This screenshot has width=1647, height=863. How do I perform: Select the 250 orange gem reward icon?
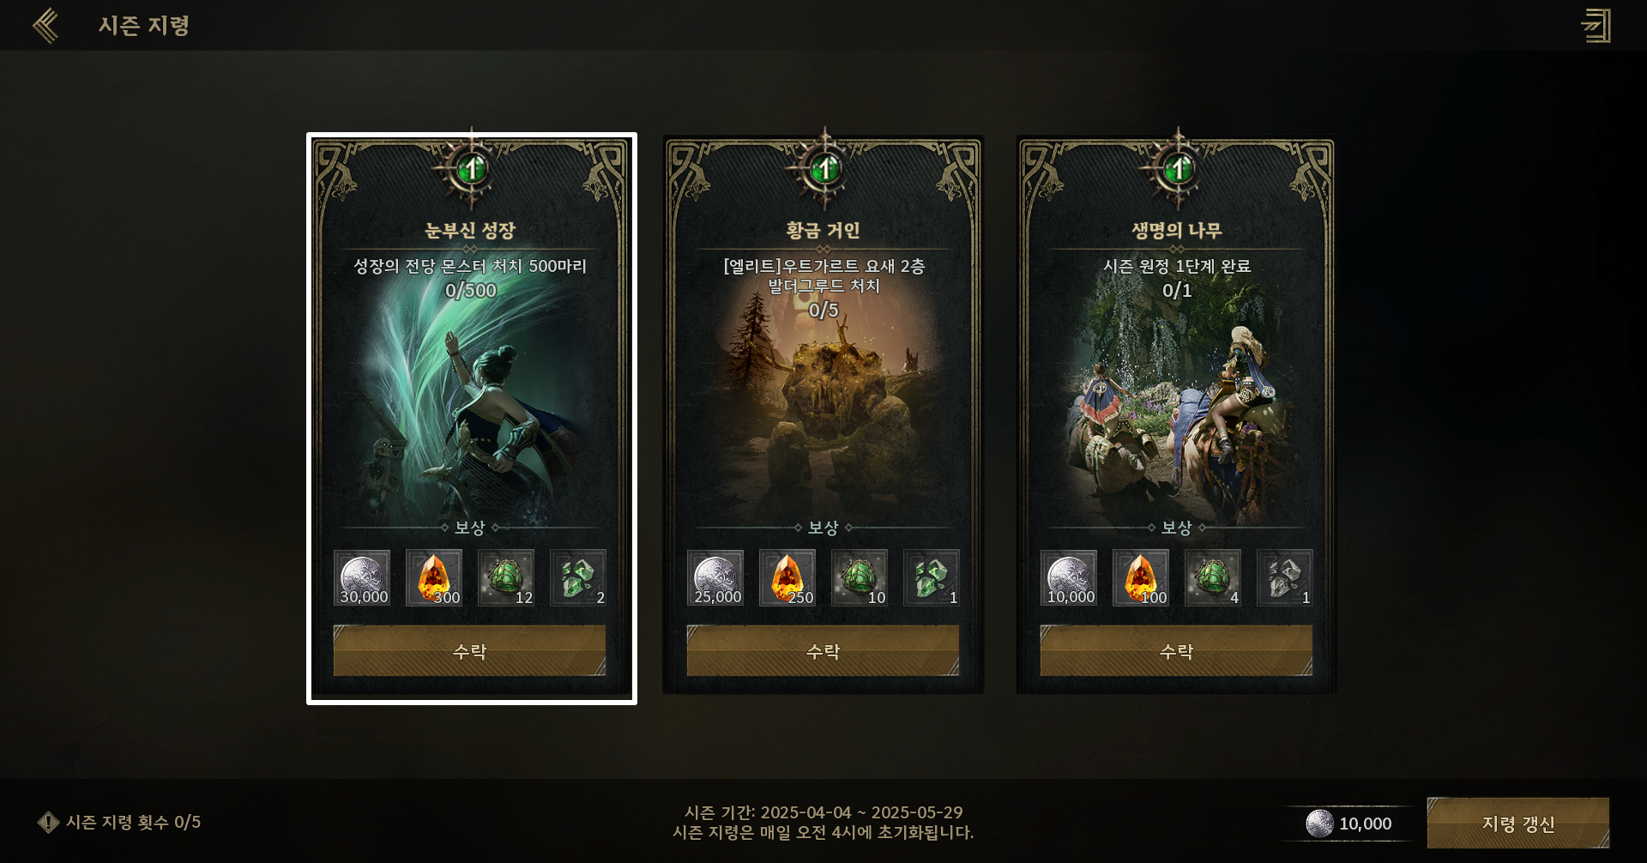point(787,577)
